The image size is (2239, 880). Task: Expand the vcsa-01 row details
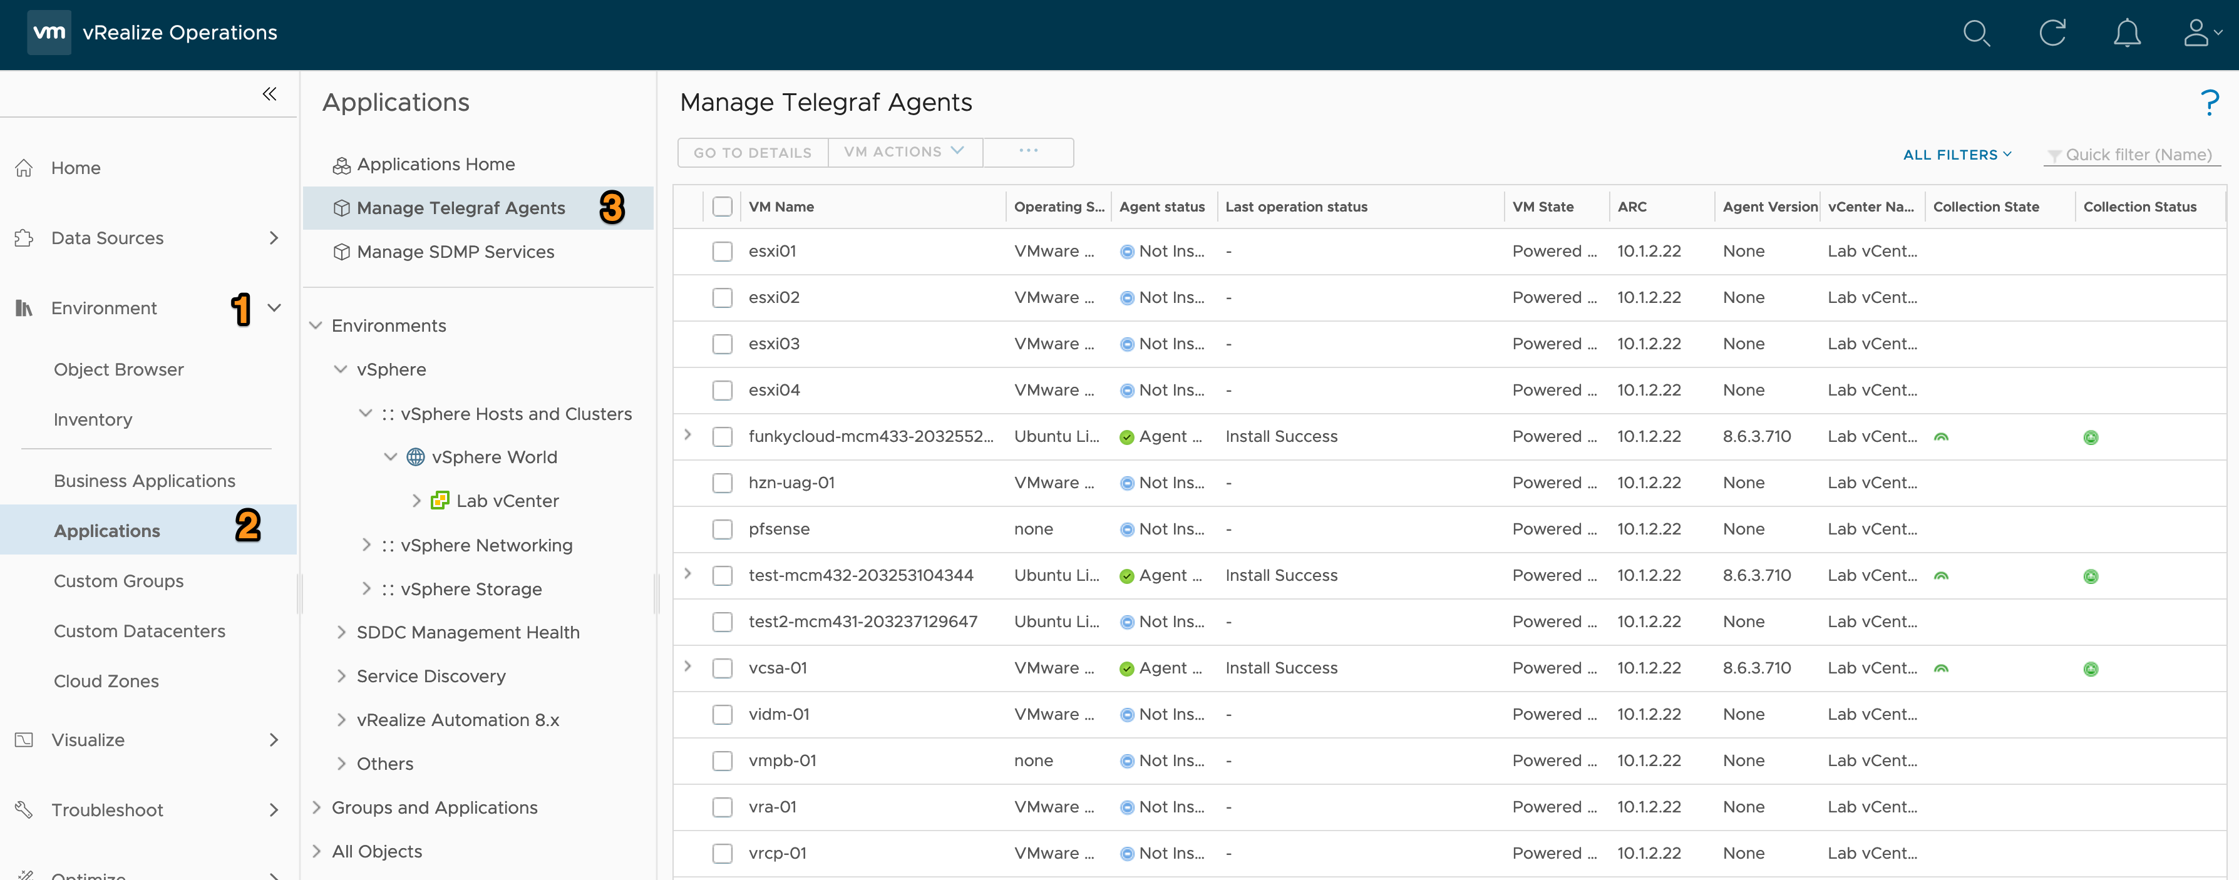point(687,667)
